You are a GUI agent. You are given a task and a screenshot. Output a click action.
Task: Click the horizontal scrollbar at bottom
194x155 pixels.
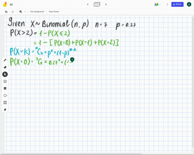coord(72,154)
